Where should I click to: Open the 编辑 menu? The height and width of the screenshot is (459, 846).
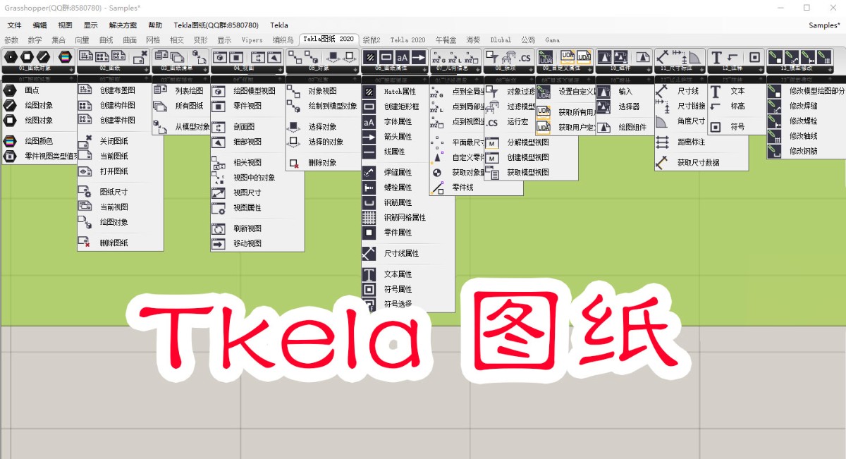click(39, 25)
